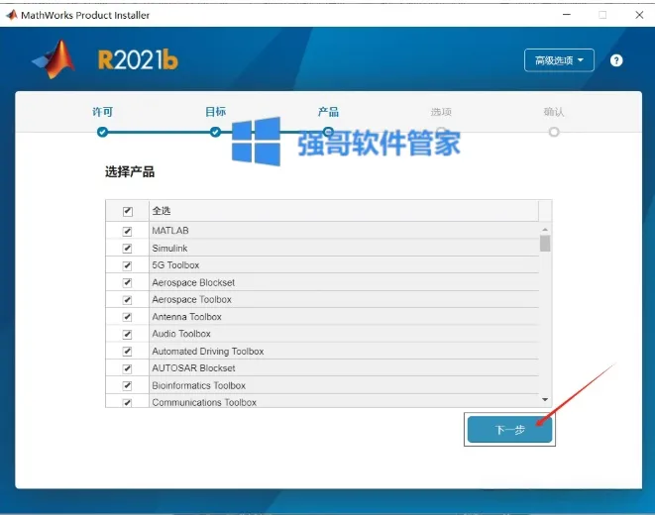Image resolution: width=655 pixels, height=515 pixels.
Task: Go to the 许可 step
Action: coord(102,112)
